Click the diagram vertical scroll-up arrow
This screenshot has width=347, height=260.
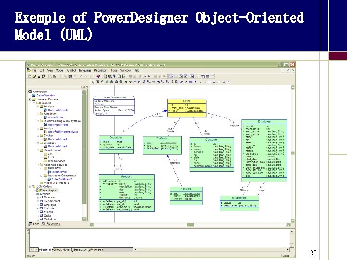click(293, 87)
